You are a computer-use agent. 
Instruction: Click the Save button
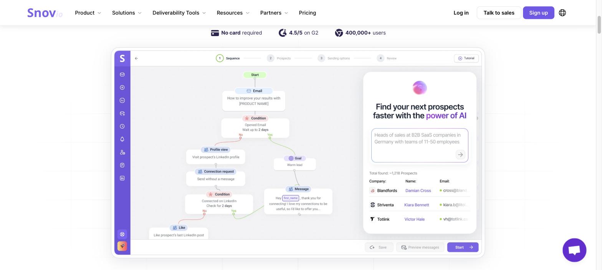click(x=379, y=247)
